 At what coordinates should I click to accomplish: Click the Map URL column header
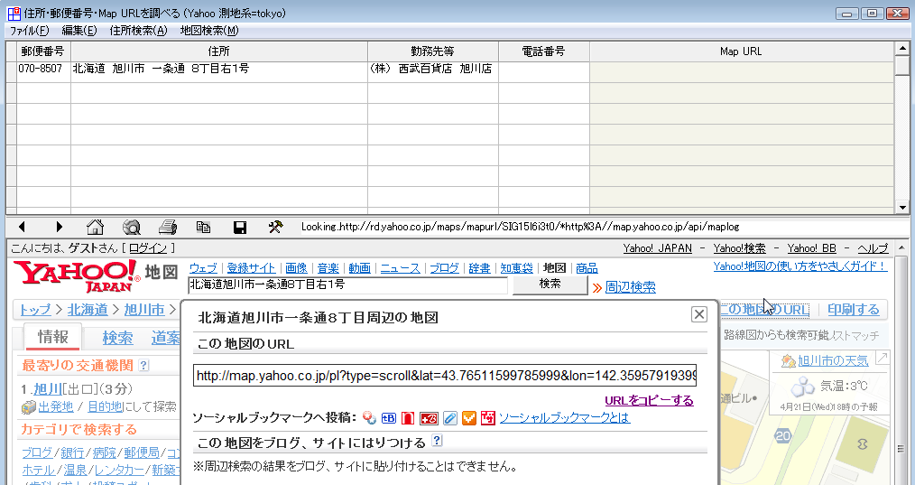(741, 51)
